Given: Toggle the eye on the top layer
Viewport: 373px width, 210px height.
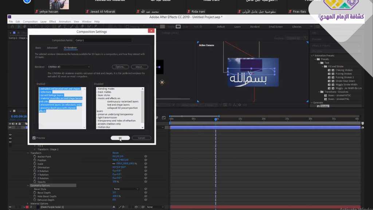Looking at the screenshot, I should pyautogui.click(x=10, y=128).
